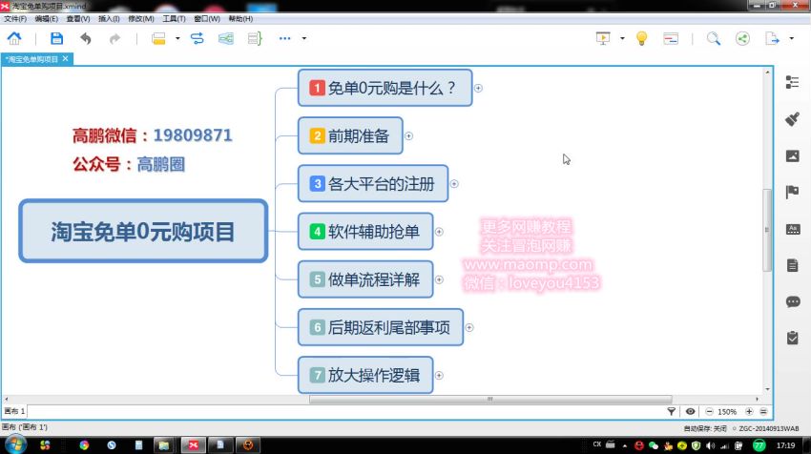
Task: Insert a new topic with yellow icon
Action: [x=158, y=38]
